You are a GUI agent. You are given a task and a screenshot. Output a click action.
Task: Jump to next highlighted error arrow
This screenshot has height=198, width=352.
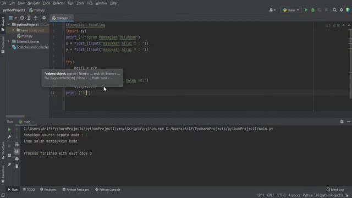pyautogui.click(x=349, y=25)
